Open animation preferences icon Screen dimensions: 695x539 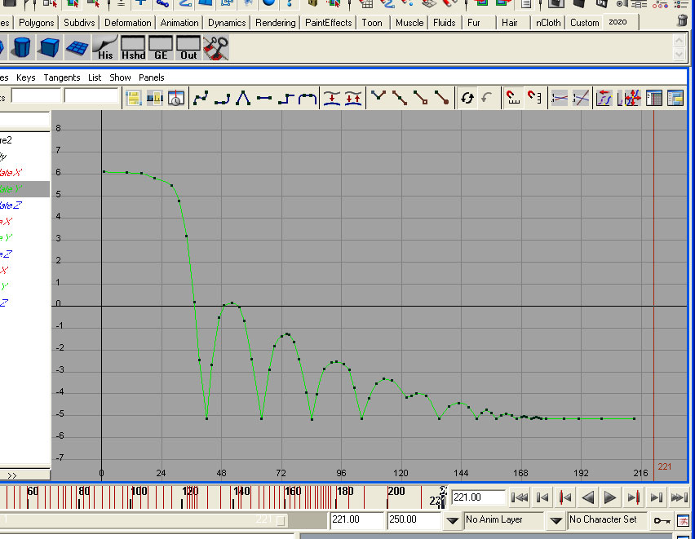click(684, 521)
